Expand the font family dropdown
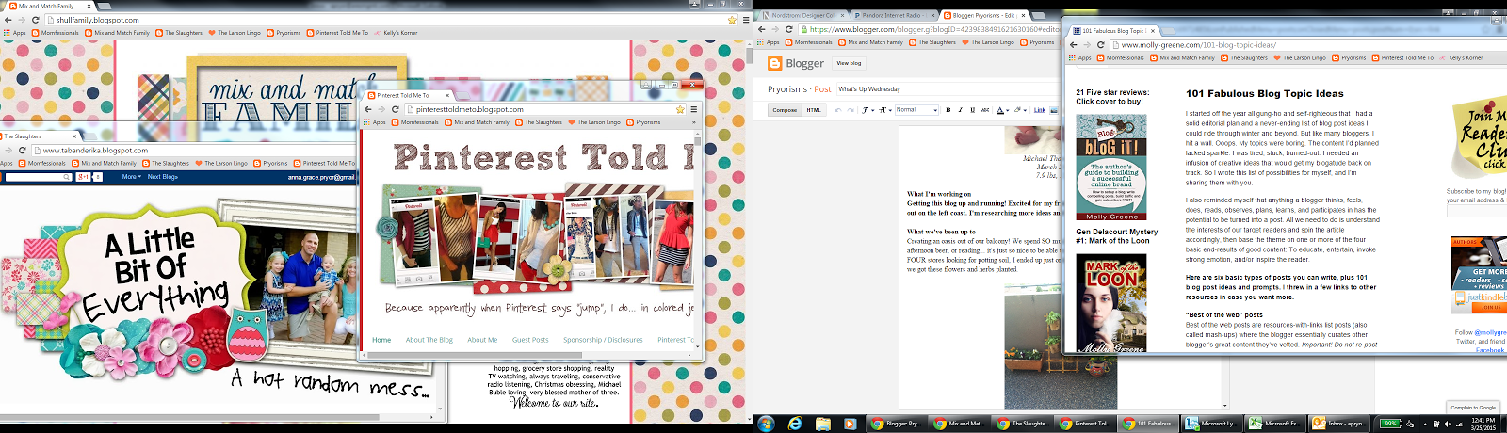The image size is (1507, 433). tap(867, 110)
